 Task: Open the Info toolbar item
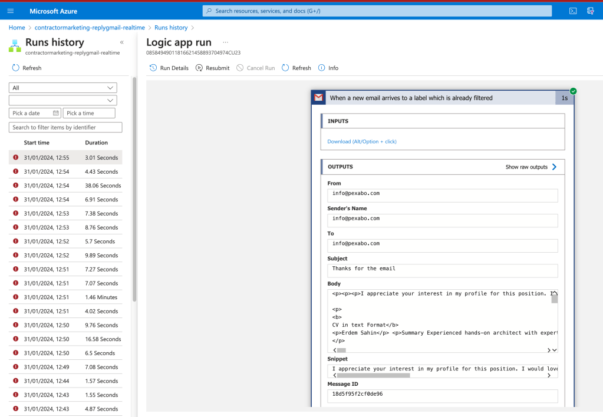click(328, 68)
